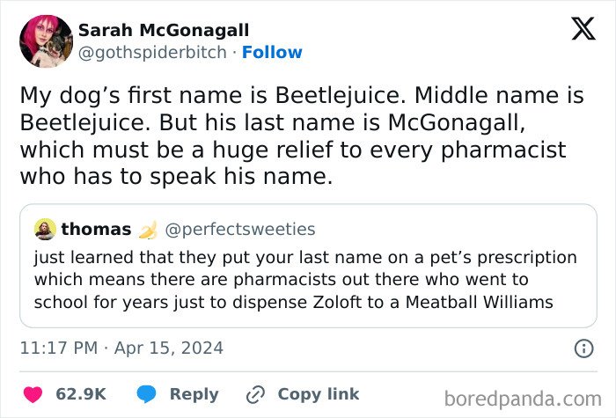Click the pink heart like icon

33,393
